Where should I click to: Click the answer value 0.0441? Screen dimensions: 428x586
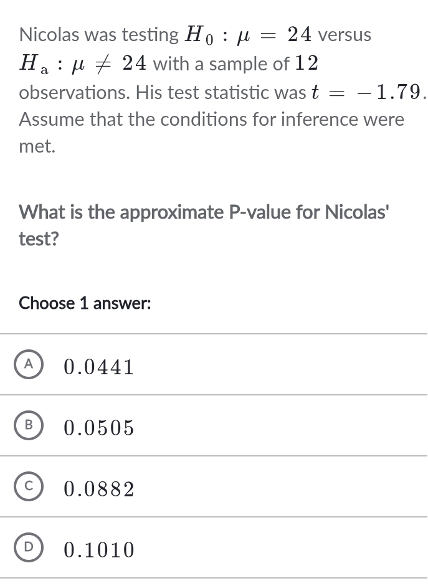point(99,367)
